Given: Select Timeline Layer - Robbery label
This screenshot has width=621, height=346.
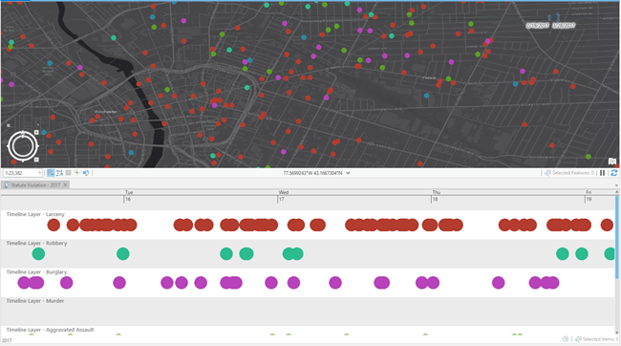Looking at the screenshot, I should coord(36,244).
